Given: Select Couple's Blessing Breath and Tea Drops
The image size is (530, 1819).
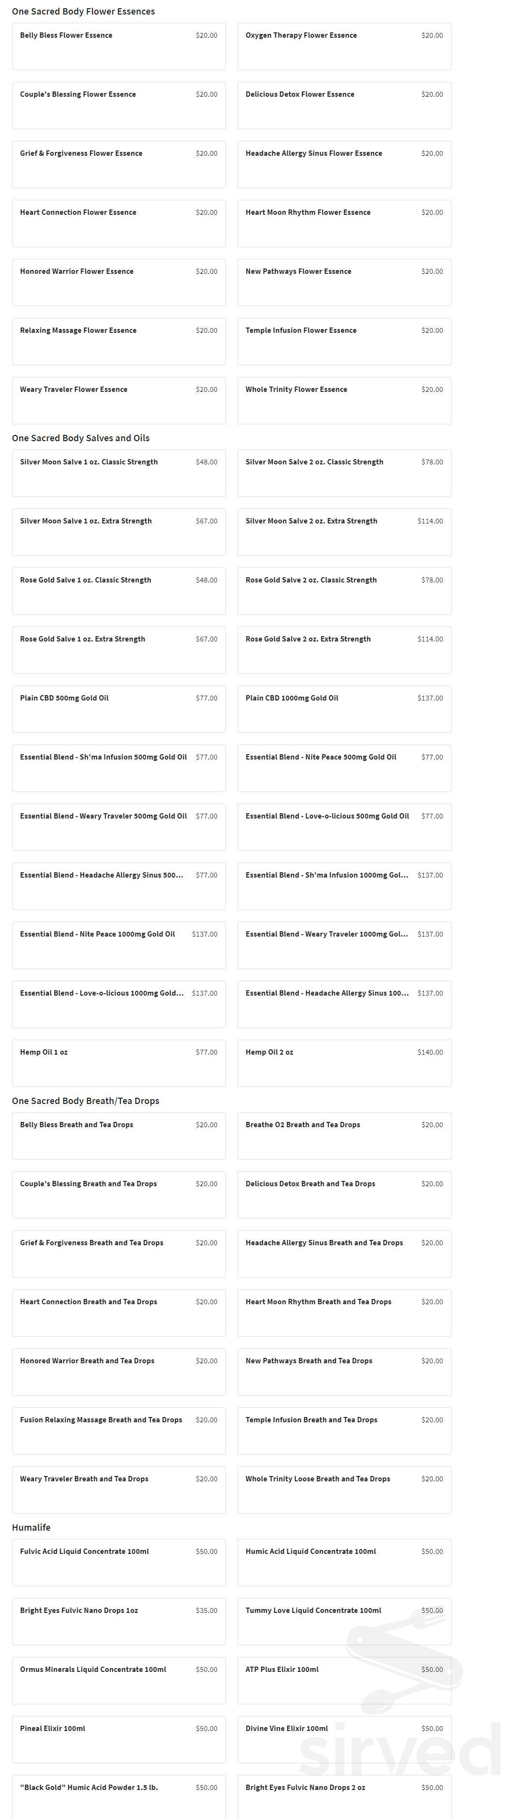Looking at the screenshot, I should [118, 1195].
